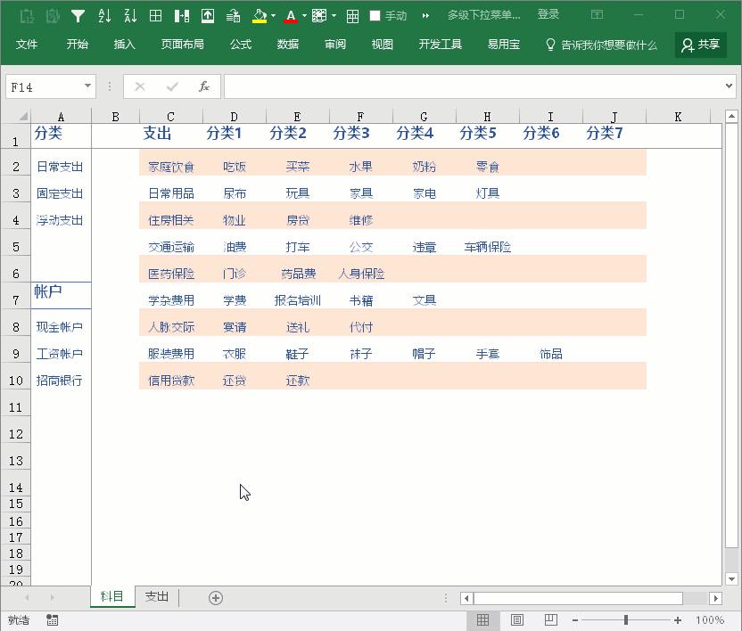The height and width of the screenshot is (631, 742).
Task: Switch to the 支出 sheet tab
Action: (156, 597)
